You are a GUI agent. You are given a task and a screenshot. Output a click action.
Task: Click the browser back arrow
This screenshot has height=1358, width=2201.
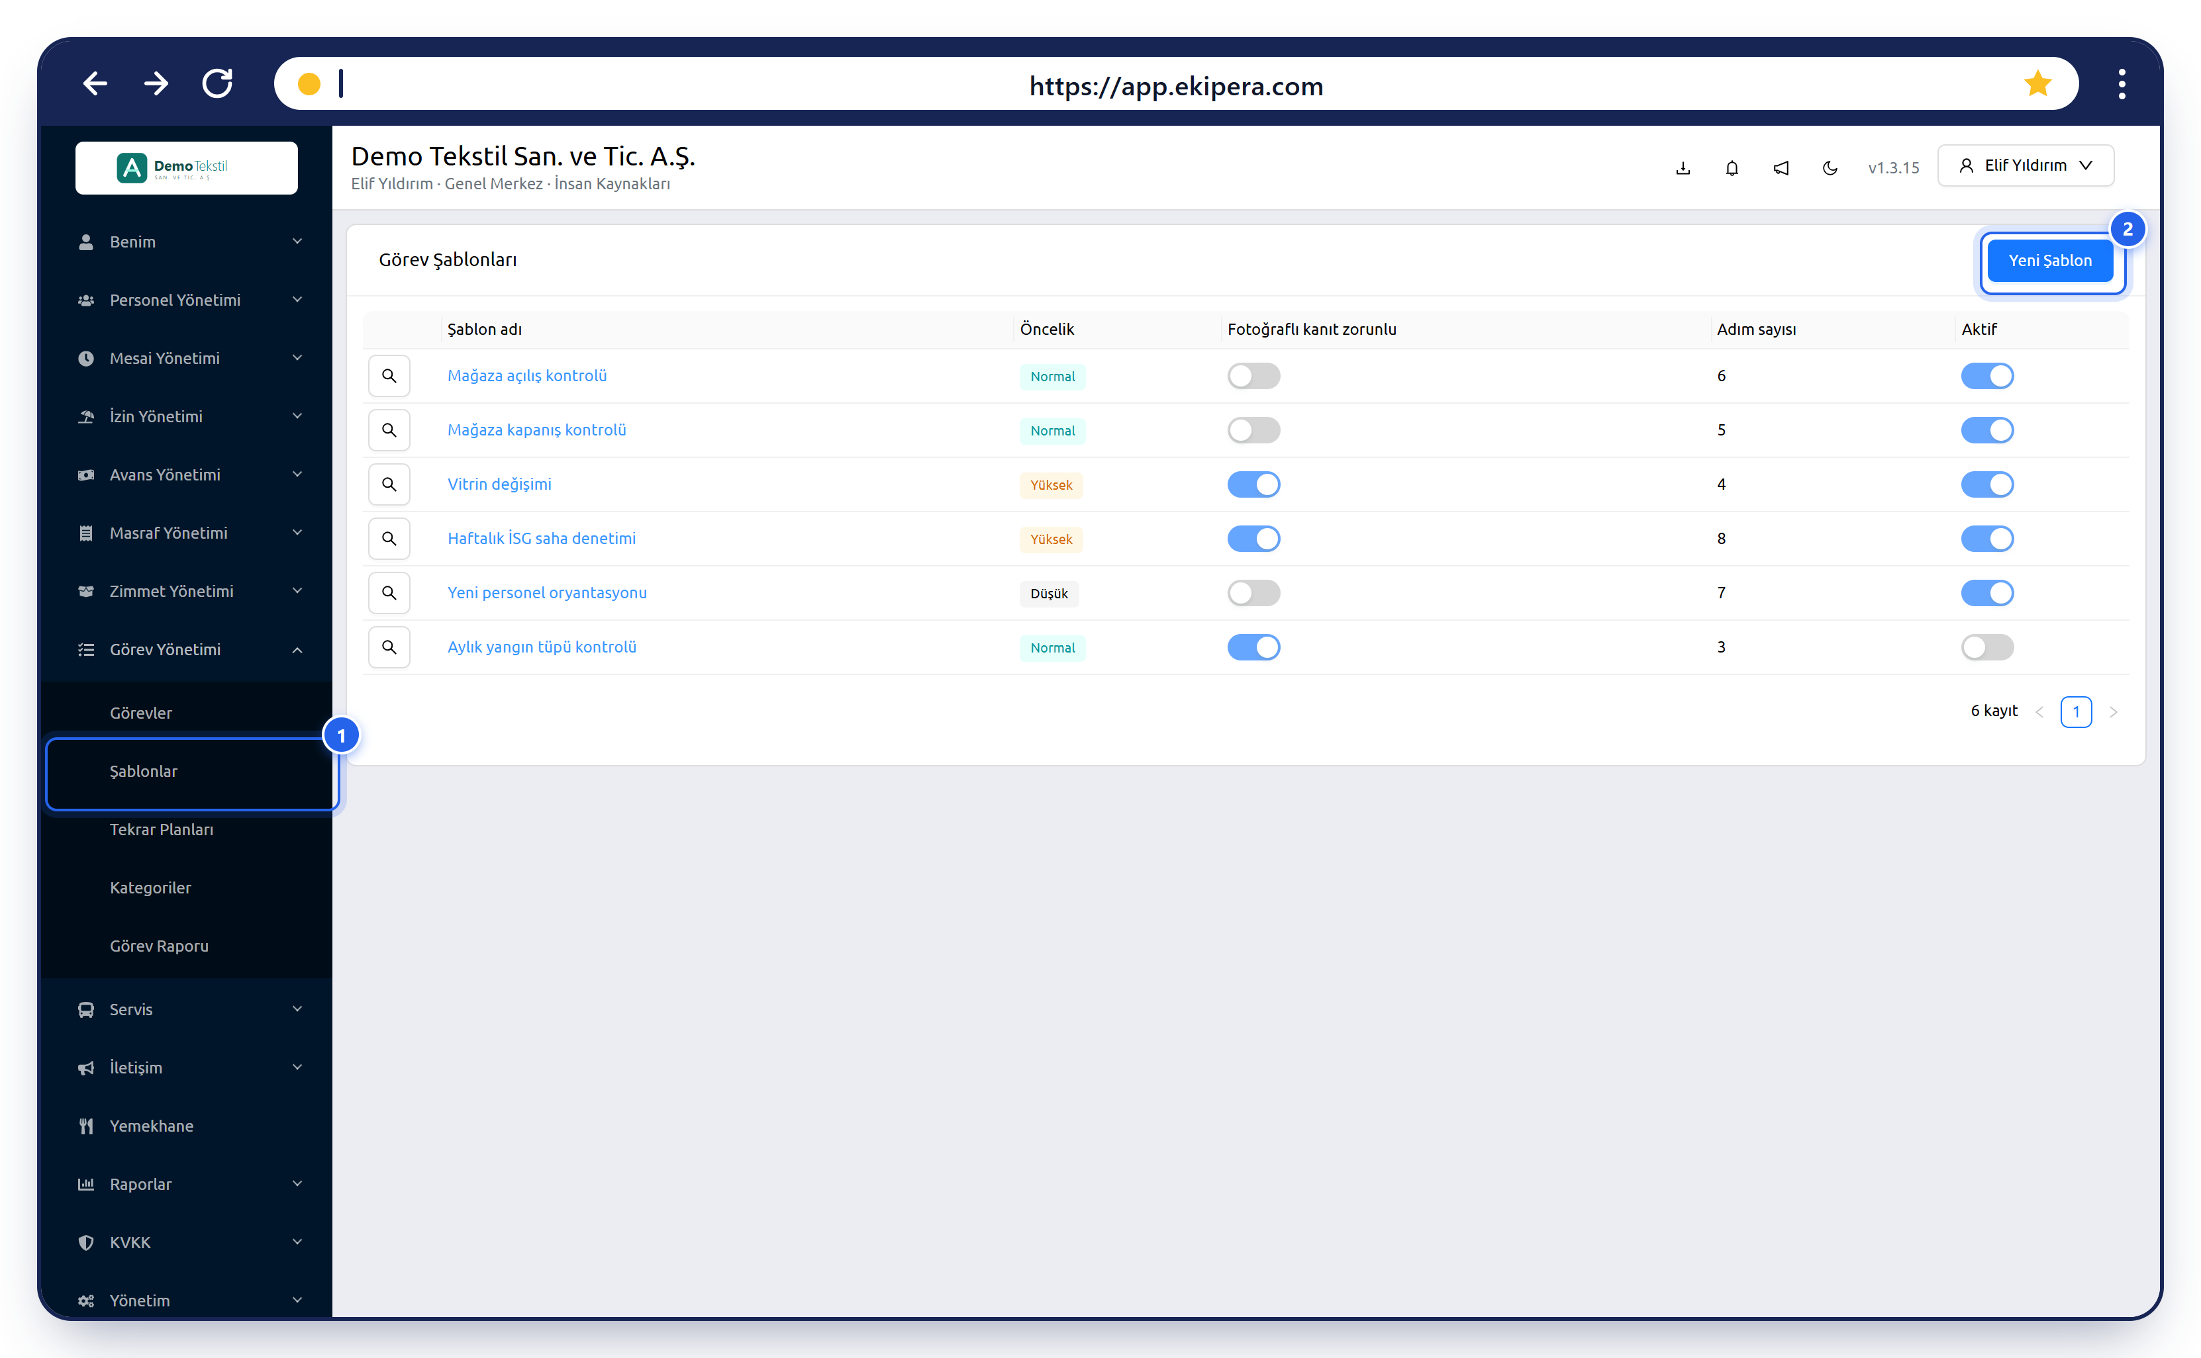coord(95,83)
